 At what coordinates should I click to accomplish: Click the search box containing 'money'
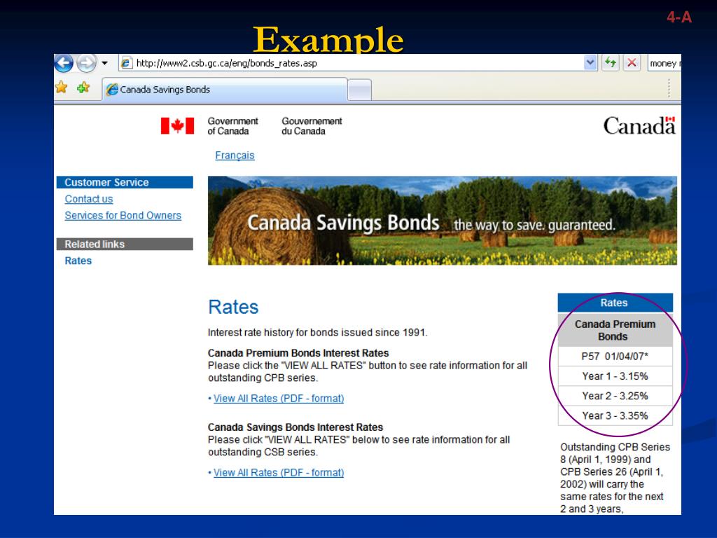pos(664,63)
